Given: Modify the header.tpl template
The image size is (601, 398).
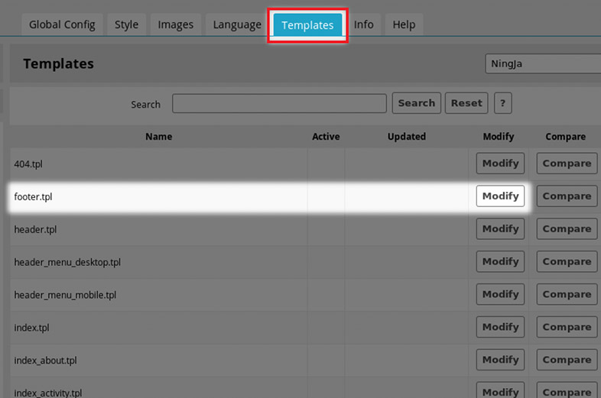Looking at the screenshot, I should pyautogui.click(x=500, y=228).
